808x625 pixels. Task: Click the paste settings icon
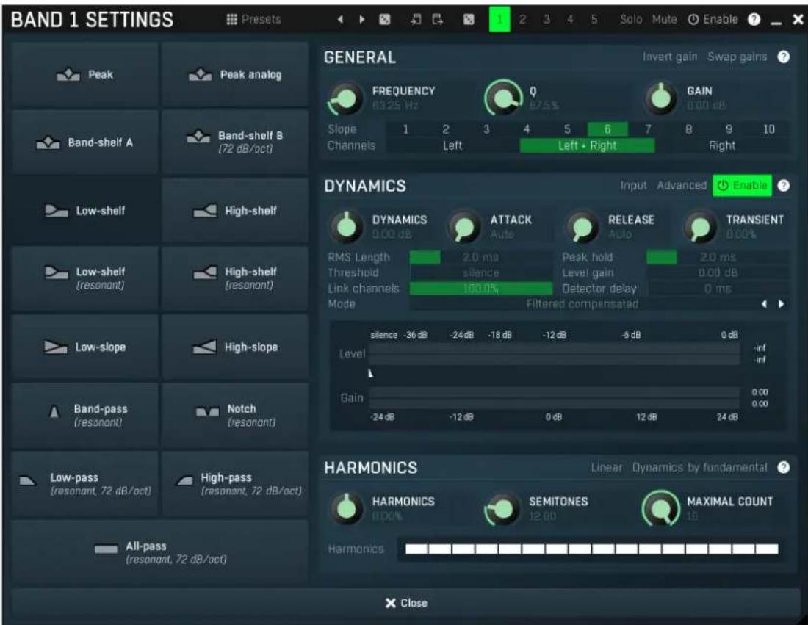(438, 20)
